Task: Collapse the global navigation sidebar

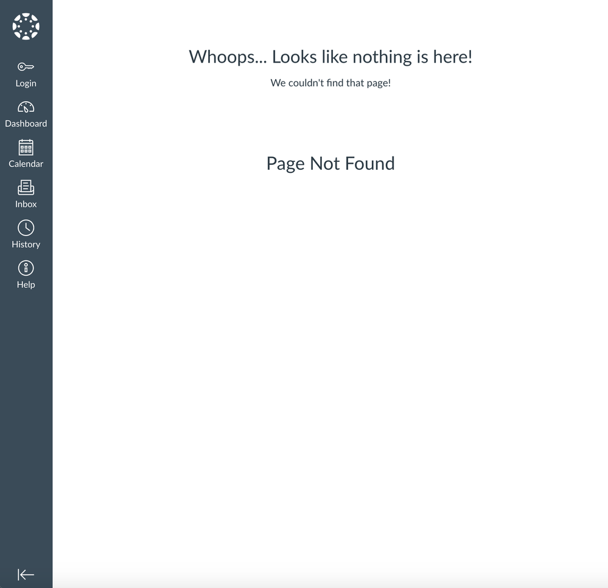Action: coord(26,575)
